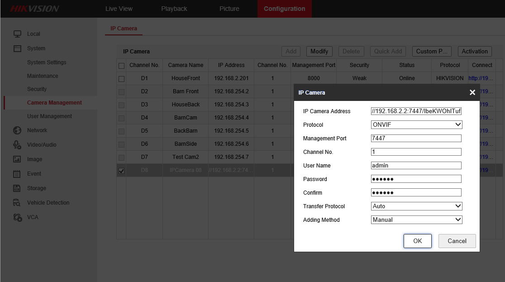Click the Management Port input field

416,138
